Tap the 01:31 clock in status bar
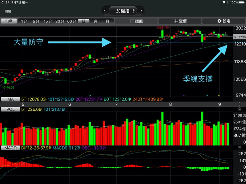The width and height of the screenshot is (246, 184). pos(5,3)
